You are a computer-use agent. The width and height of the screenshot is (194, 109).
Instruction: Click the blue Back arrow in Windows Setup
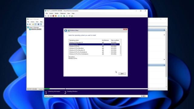click(66, 30)
